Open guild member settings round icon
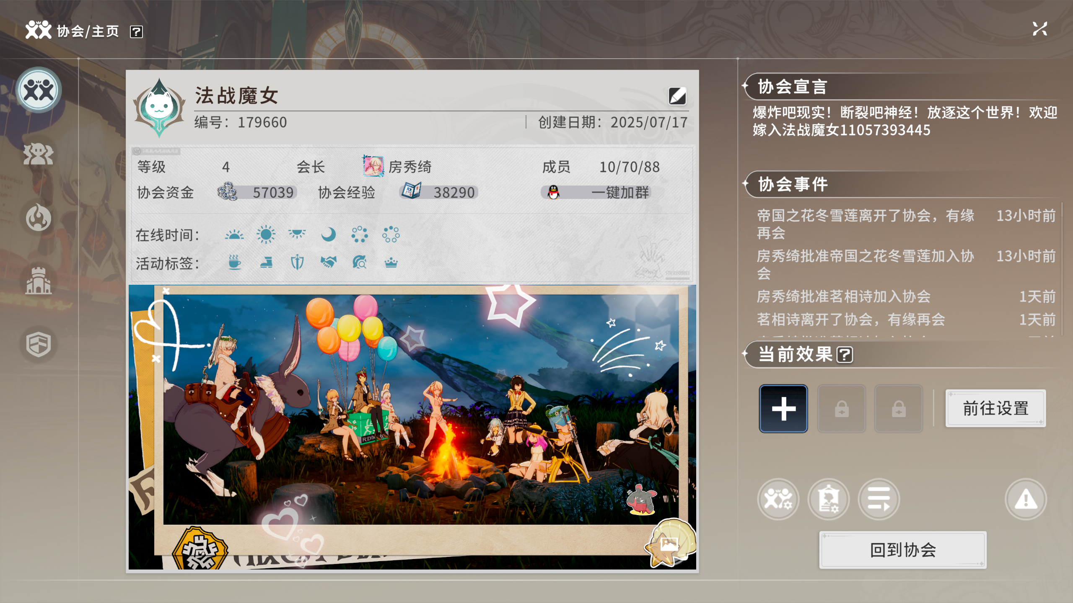 point(778,499)
